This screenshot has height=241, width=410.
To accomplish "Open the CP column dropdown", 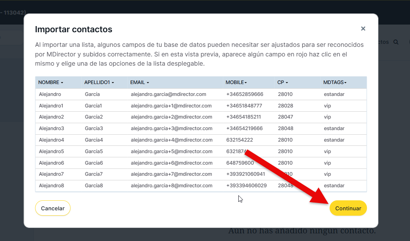I will pos(283,83).
